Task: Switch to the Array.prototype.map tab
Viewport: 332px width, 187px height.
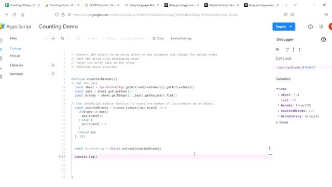Action: [261, 5]
